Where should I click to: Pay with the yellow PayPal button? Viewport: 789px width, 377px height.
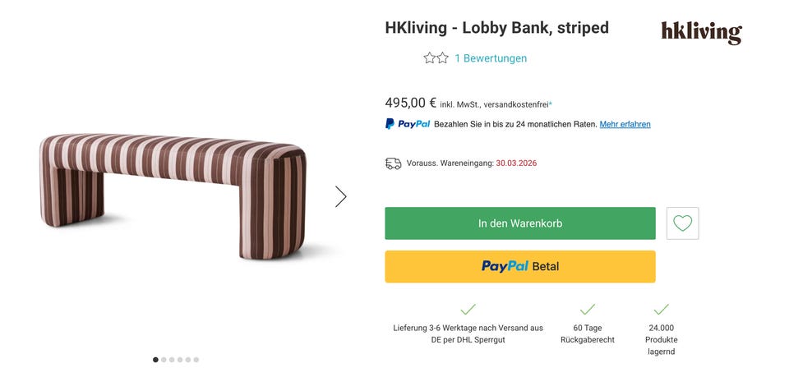point(519,266)
